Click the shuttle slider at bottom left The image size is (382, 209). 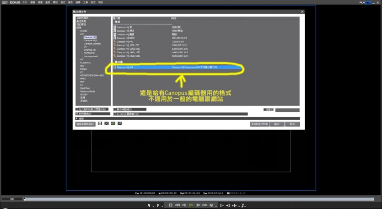tap(12, 199)
